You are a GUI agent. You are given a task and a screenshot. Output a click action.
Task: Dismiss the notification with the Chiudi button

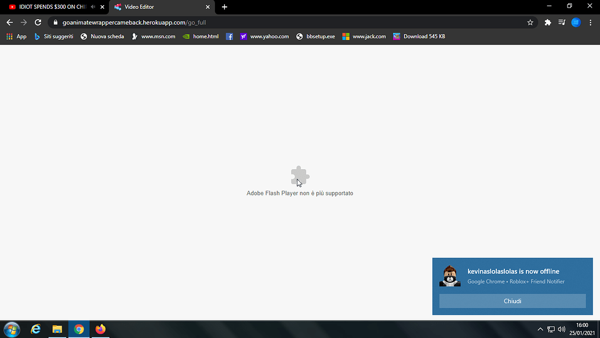(512, 301)
